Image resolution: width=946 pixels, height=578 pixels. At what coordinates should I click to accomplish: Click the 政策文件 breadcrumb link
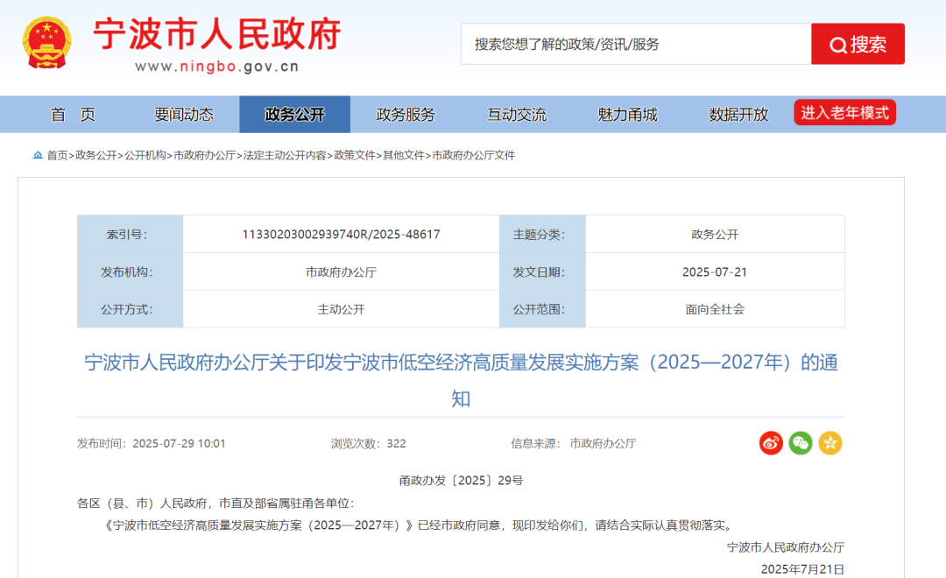coord(355,155)
